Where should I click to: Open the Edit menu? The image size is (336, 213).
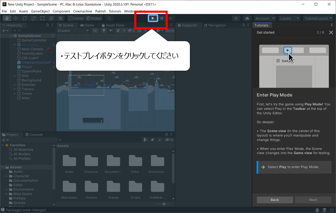click(13, 11)
